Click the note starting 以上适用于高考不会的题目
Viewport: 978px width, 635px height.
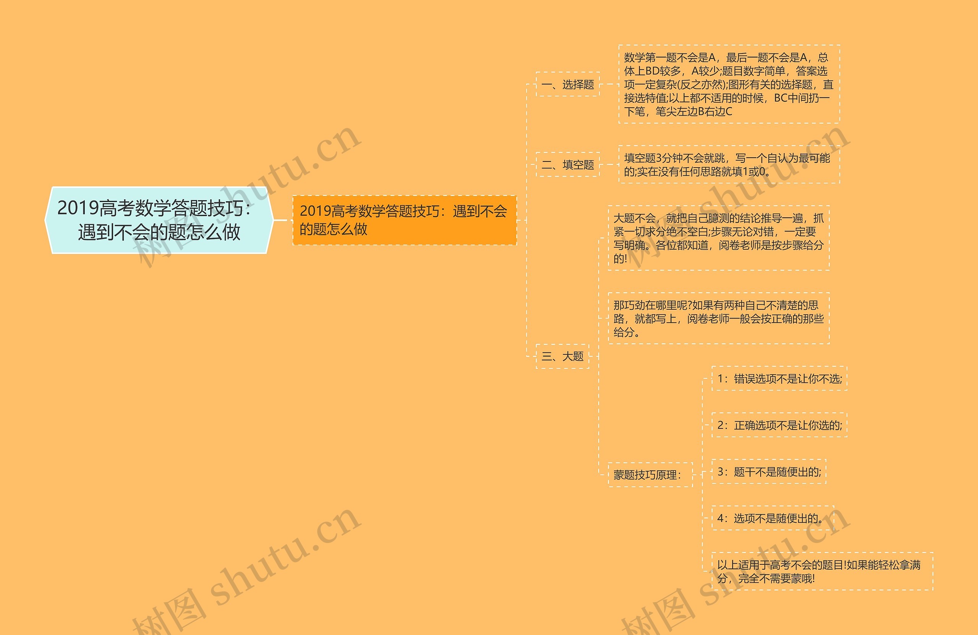point(822,571)
